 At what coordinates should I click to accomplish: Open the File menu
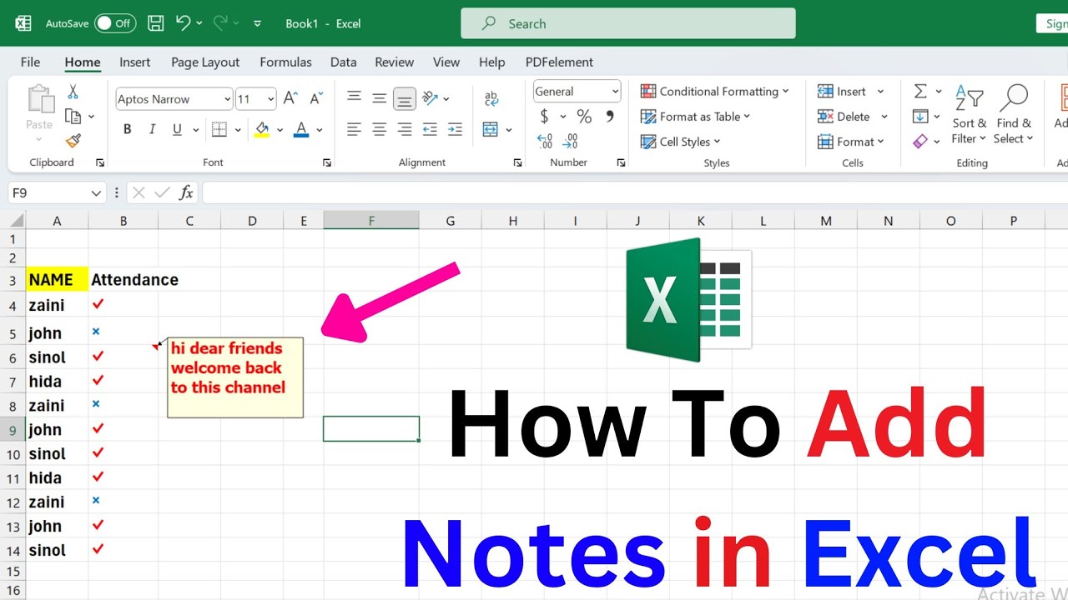click(30, 62)
